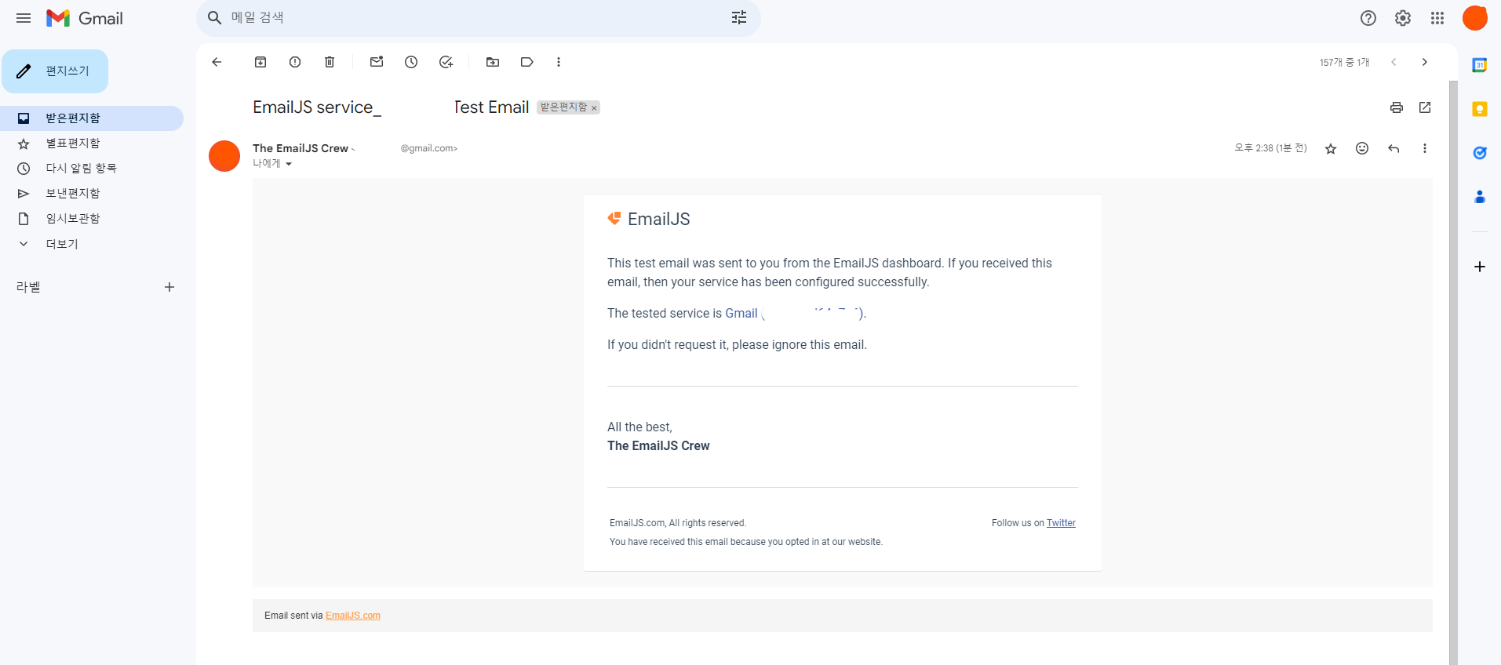Screen dimensions: 1501x665
Task: Add this email to Tasks
Action: (446, 62)
